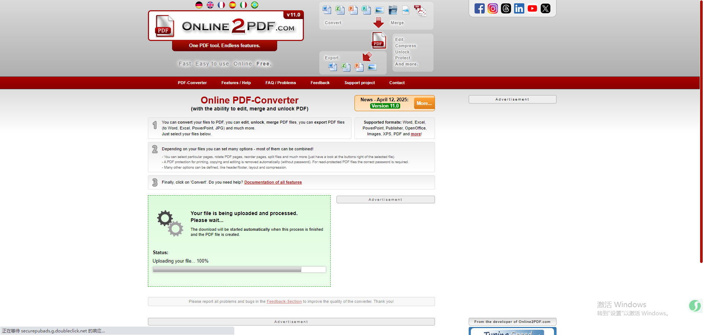Click the Word icon in Convert box

pos(327,10)
